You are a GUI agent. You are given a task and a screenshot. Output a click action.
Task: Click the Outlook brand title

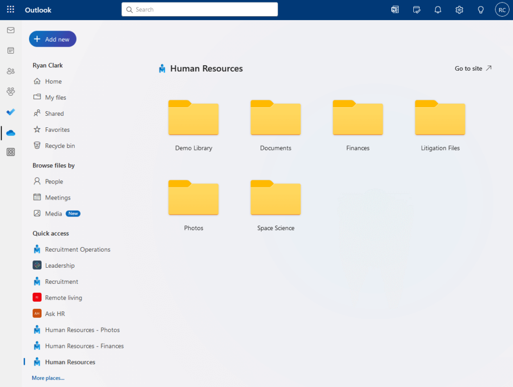(38, 10)
